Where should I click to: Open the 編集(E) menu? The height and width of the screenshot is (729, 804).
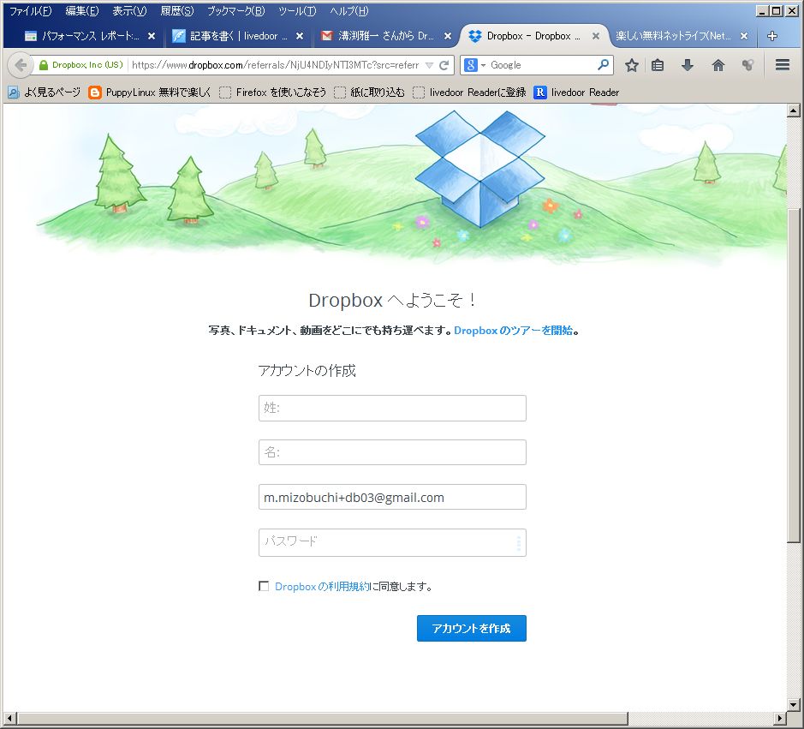[82, 11]
